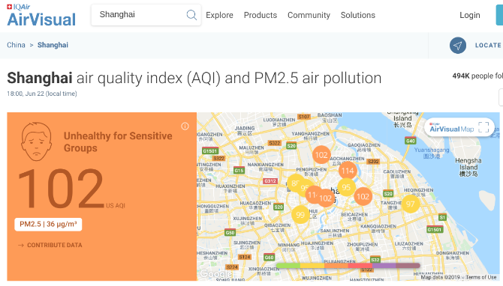Screen dimensions: 503x286
Task: Open the info icon on AQI panel
Action: point(185,127)
